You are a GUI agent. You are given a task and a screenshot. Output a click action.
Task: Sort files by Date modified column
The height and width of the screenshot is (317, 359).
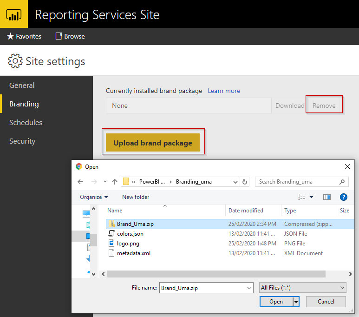[246, 211]
